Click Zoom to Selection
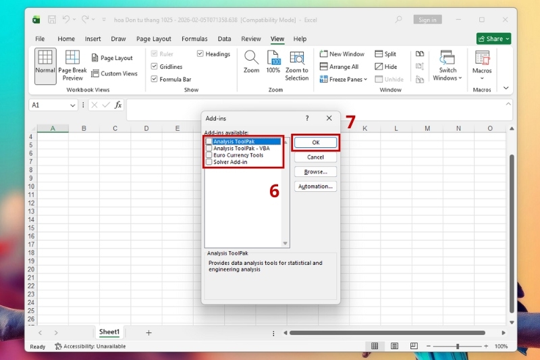This screenshot has height=360, width=540. click(297, 66)
